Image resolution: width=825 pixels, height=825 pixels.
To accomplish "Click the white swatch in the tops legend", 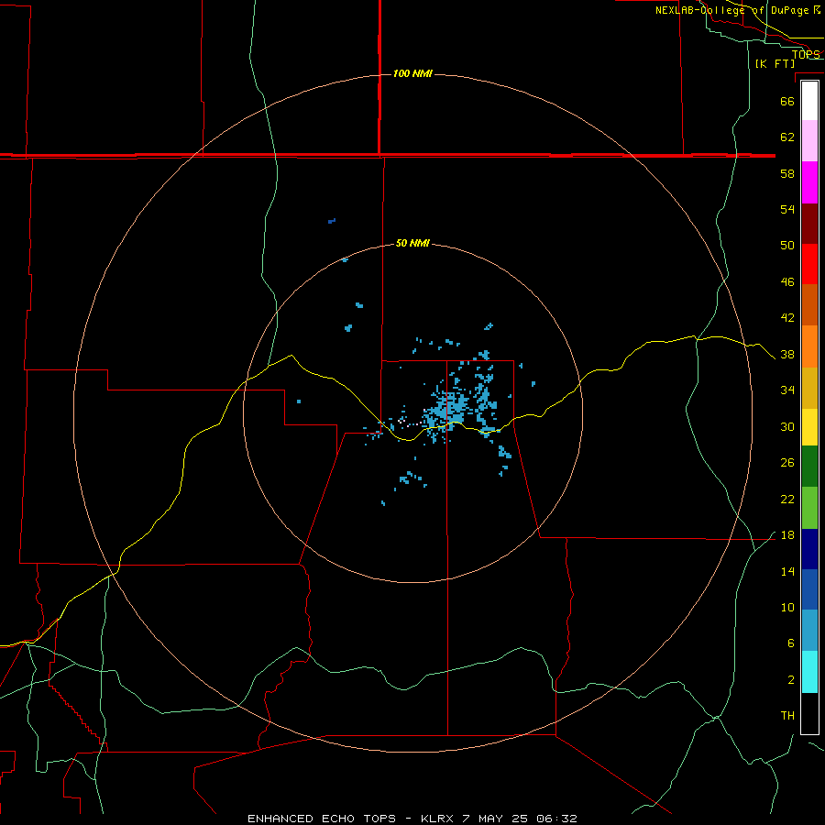I will (x=809, y=101).
